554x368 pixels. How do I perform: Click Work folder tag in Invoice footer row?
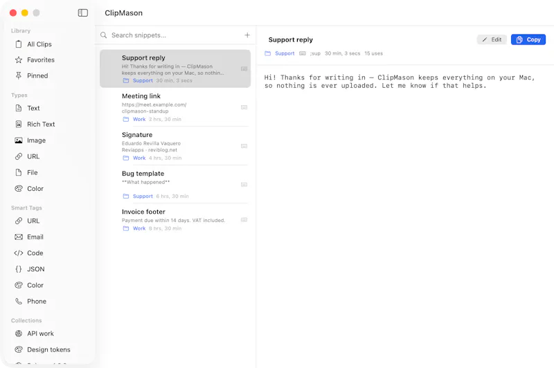(x=134, y=229)
